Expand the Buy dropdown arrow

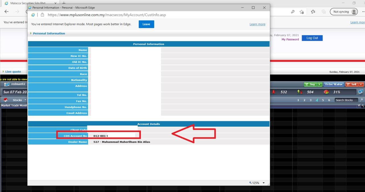[x=320, y=84]
